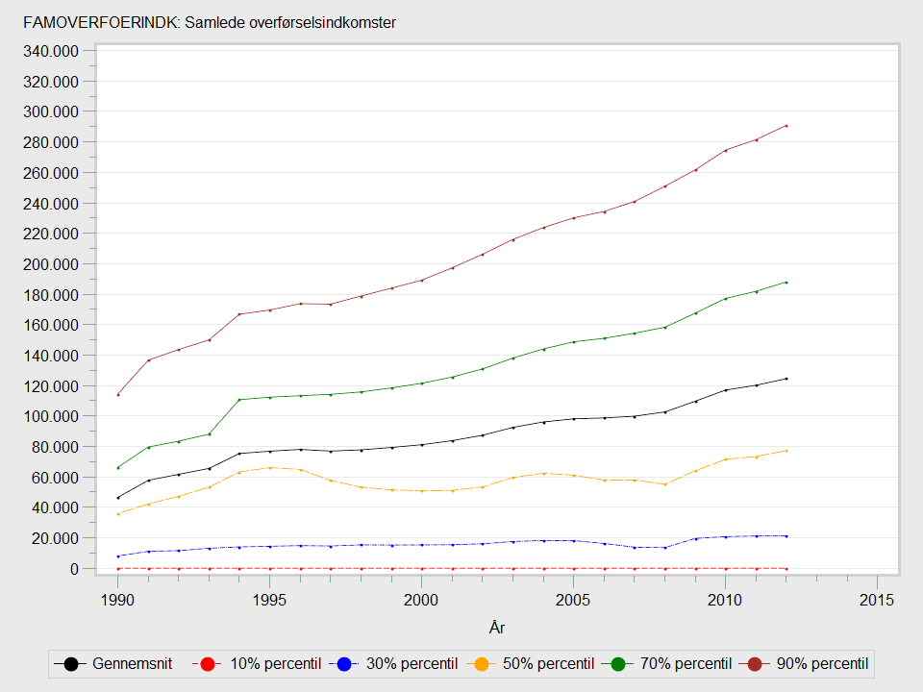923x692 pixels.
Task: Click the chart title FAMOVERFOERINDK
Action: pos(209,22)
